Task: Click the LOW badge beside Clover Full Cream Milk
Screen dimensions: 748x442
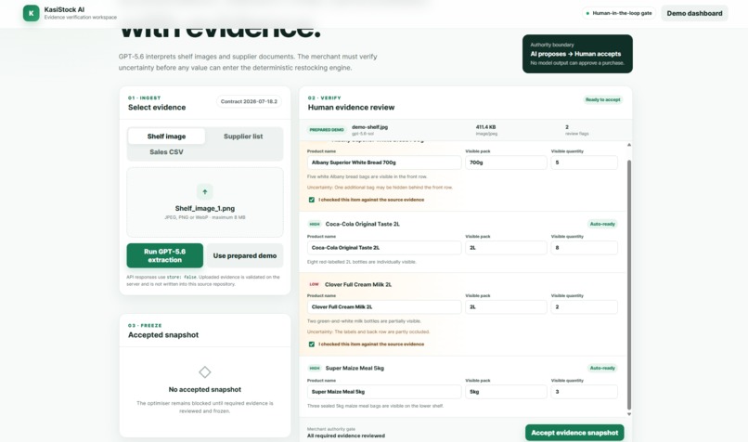Action: click(314, 284)
